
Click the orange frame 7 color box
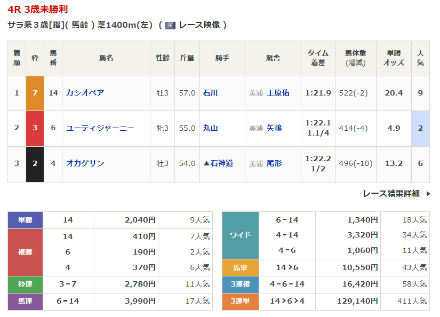[35, 93]
